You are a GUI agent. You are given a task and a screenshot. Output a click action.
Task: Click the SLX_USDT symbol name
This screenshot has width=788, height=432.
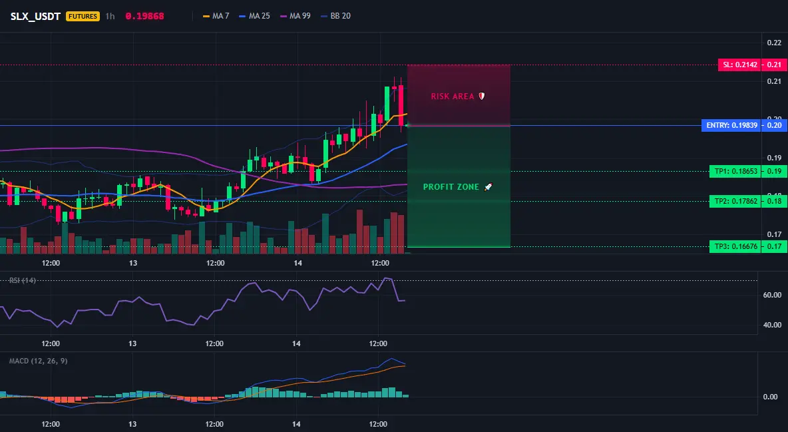pyautogui.click(x=35, y=16)
